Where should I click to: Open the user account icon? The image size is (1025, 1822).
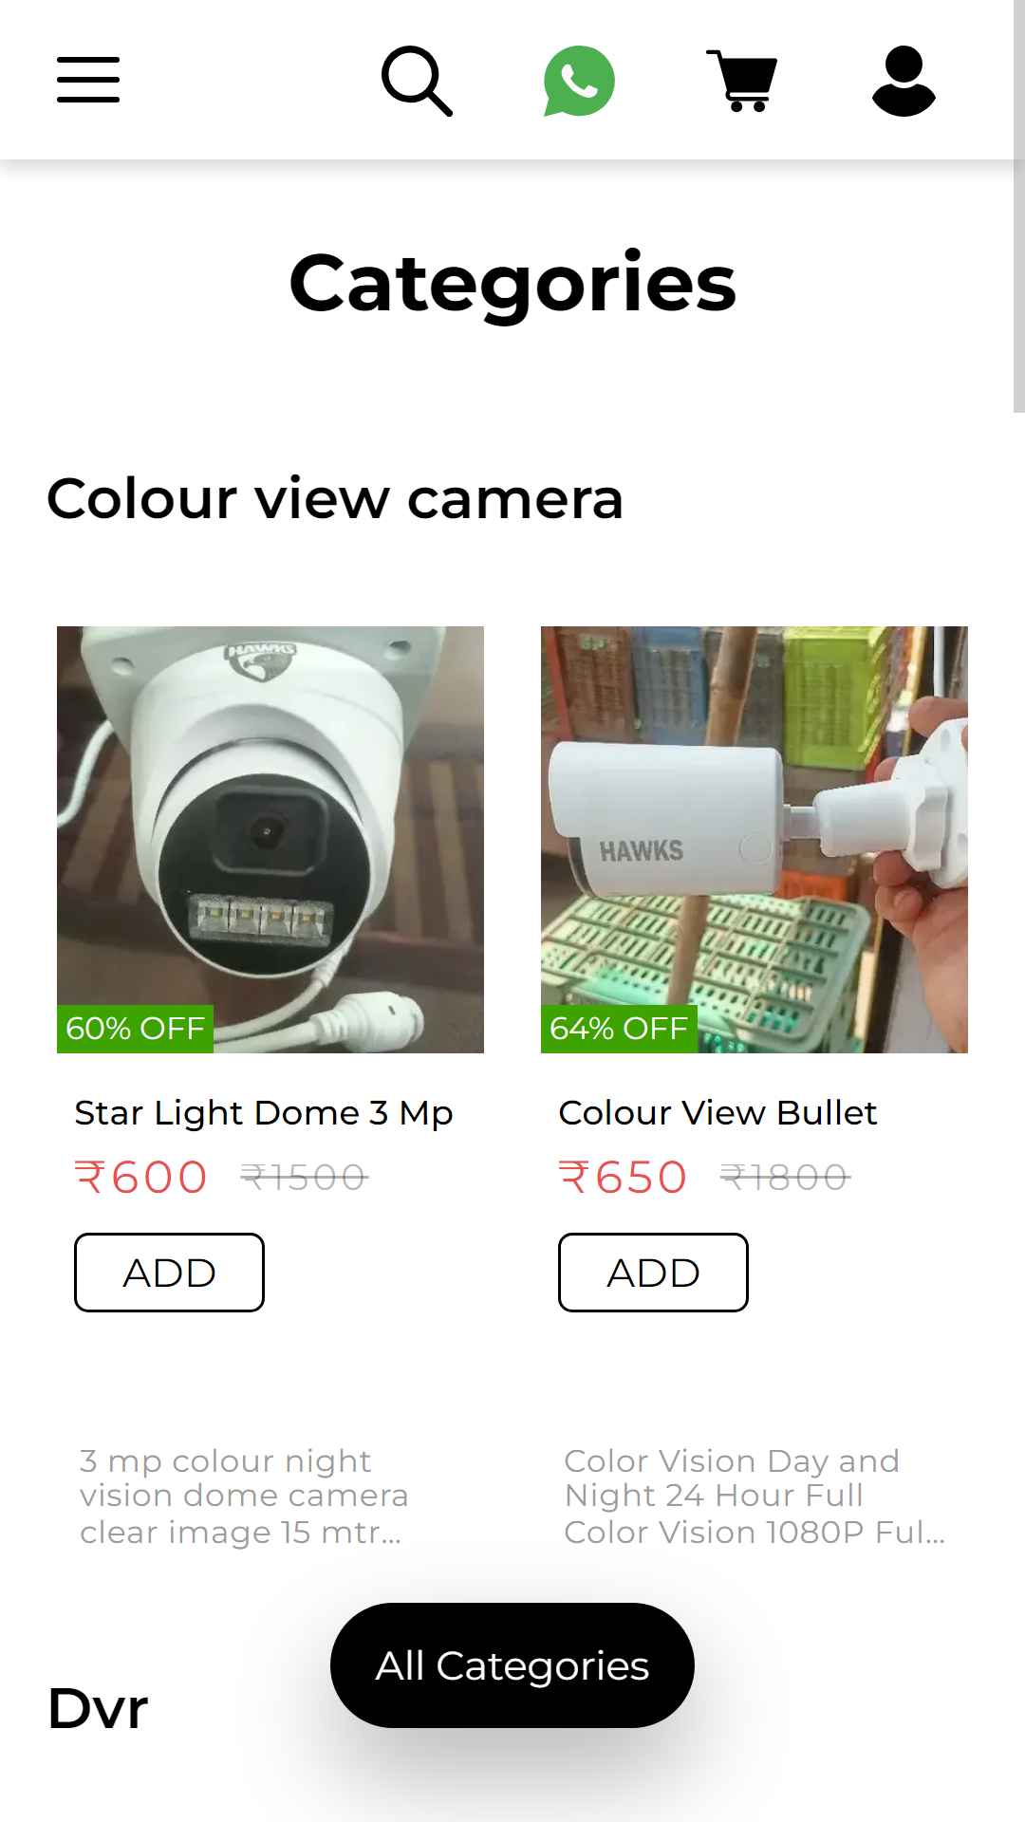[904, 81]
